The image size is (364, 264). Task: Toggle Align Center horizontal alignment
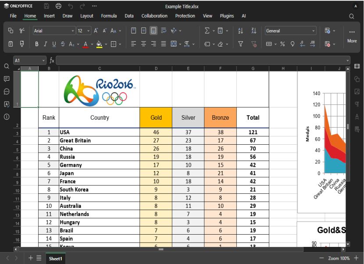coord(144,44)
